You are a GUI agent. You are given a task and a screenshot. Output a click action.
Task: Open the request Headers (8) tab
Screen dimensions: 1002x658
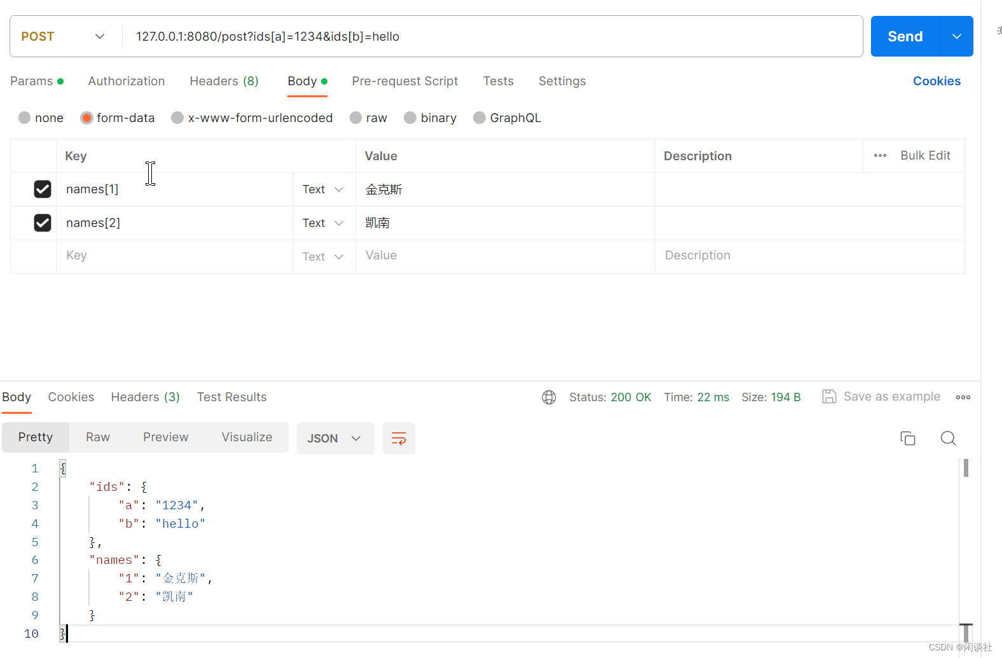[x=224, y=81]
